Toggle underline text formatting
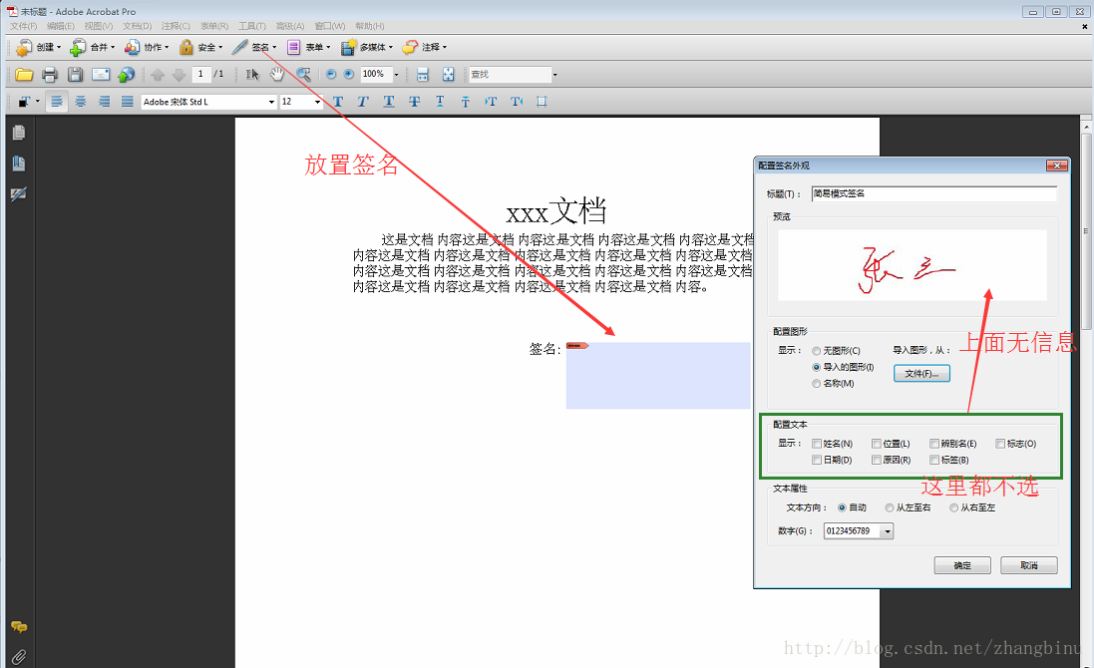 [389, 102]
